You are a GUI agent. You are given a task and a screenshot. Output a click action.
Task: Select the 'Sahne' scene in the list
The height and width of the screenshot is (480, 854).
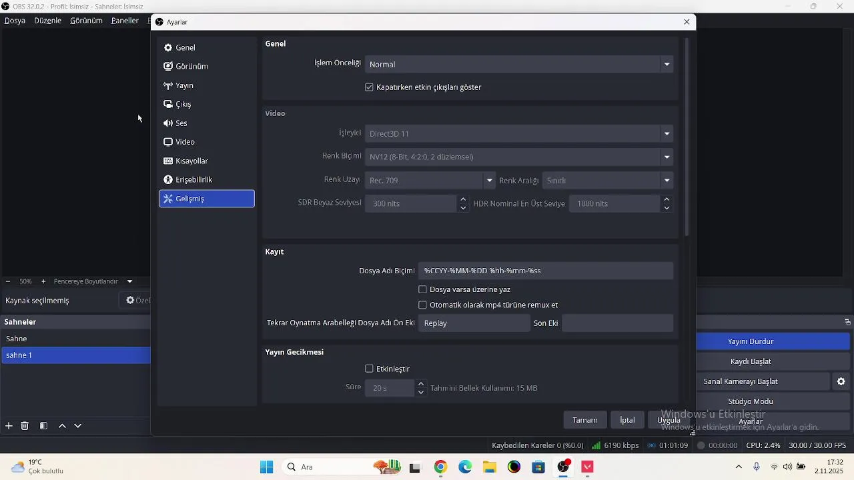76,339
